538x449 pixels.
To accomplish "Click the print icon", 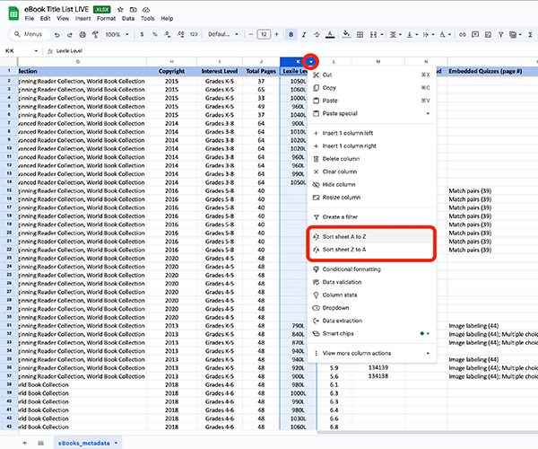I will [x=82, y=34].
